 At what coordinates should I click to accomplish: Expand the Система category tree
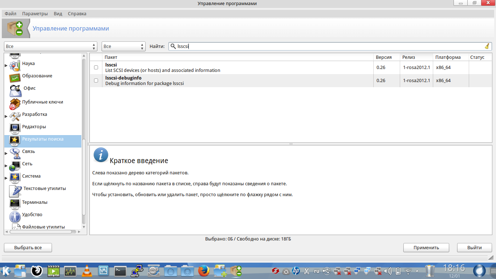tap(6, 178)
